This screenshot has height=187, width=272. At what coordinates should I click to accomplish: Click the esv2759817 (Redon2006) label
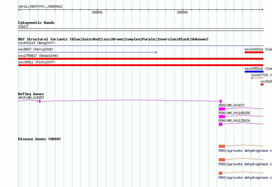[39, 56]
